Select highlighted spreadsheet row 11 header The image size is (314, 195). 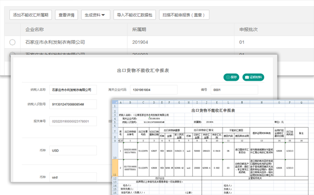click(115, 168)
